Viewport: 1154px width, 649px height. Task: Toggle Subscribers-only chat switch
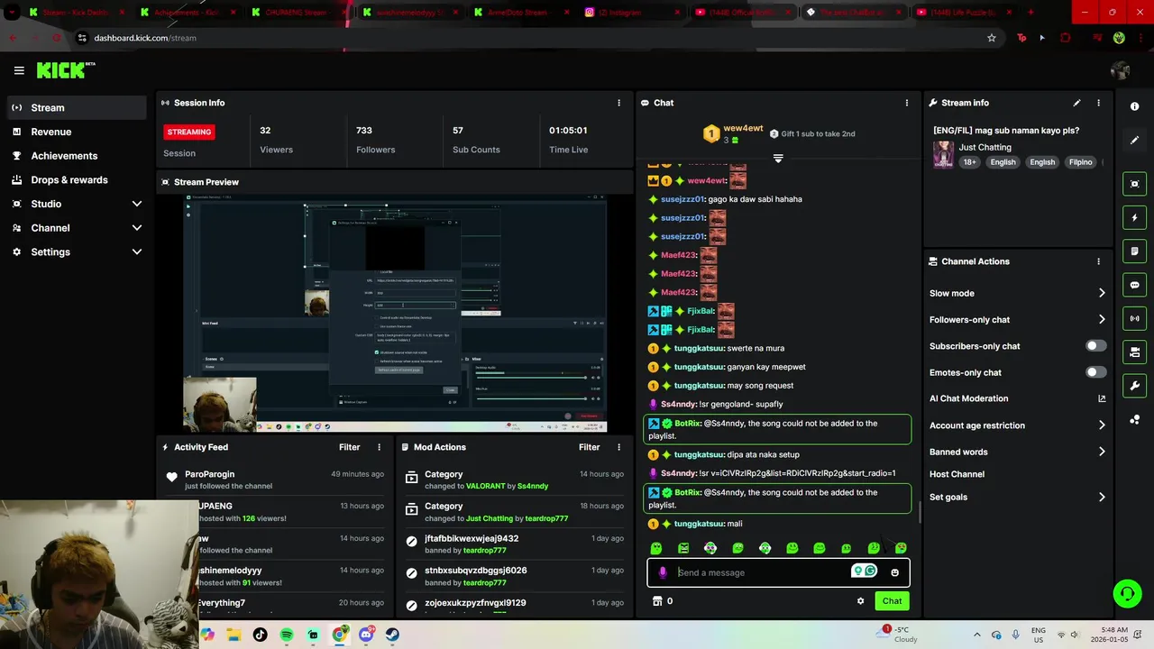pos(1095,346)
